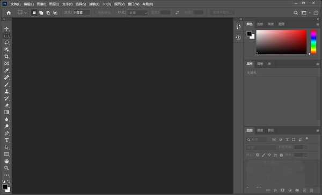Click the layer effects fx icon
The height and width of the screenshot is (195, 322).
click(275, 190)
